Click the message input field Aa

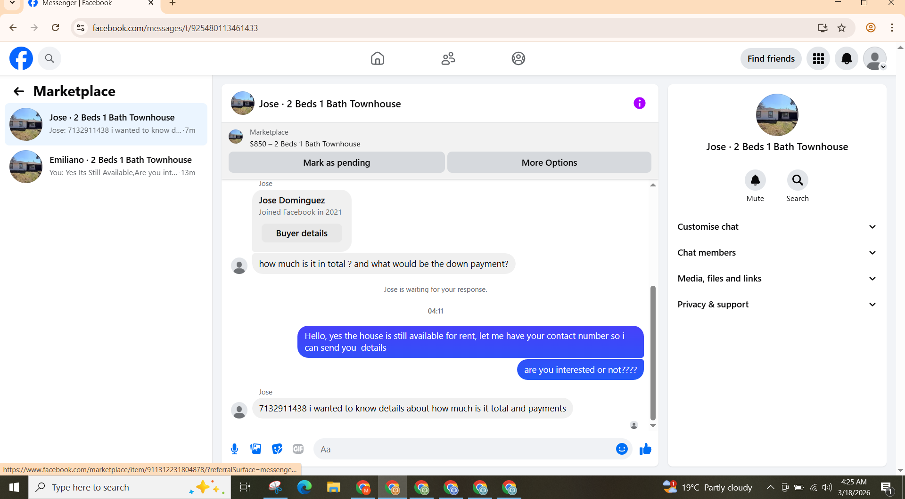click(464, 449)
